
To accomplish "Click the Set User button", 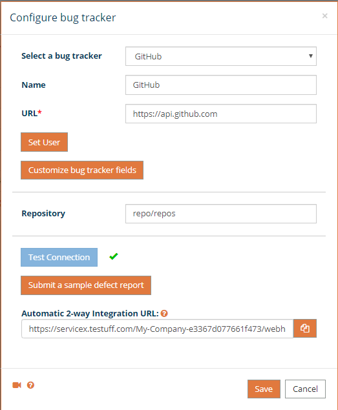I will (x=44, y=142).
